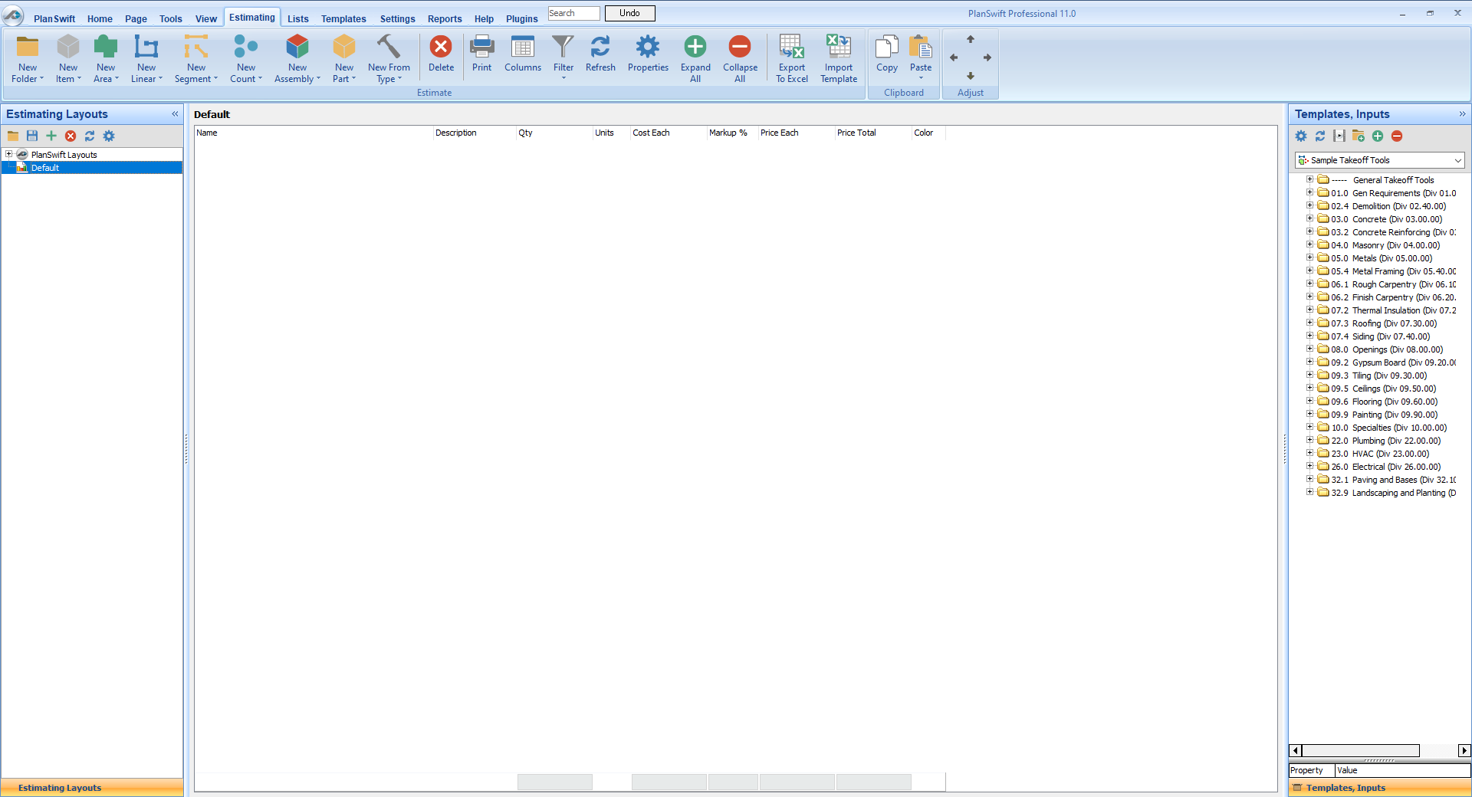Click red minus in Templates toolbar
The image size is (1472, 797).
[1397, 136]
